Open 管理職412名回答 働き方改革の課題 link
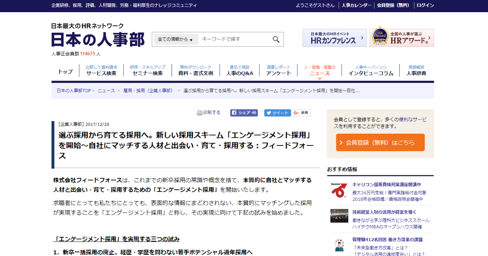 click(x=388, y=239)
